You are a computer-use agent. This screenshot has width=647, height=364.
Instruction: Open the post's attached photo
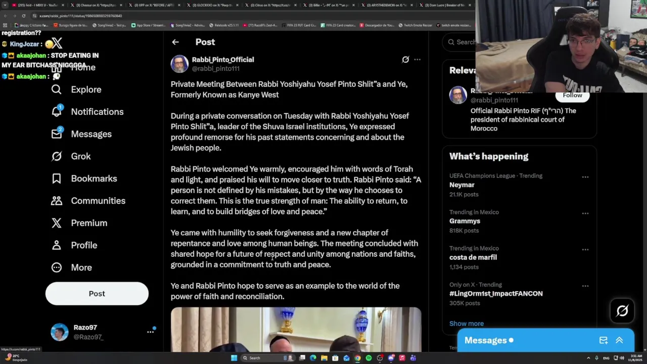[x=296, y=329]
